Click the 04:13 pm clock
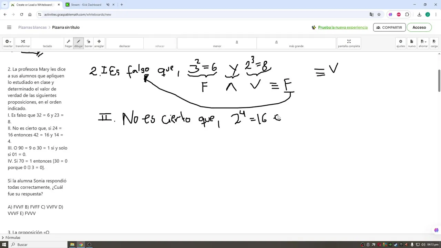Image resolution: width=441 pixels, height=248 pixels. click(x=432, y=245)
